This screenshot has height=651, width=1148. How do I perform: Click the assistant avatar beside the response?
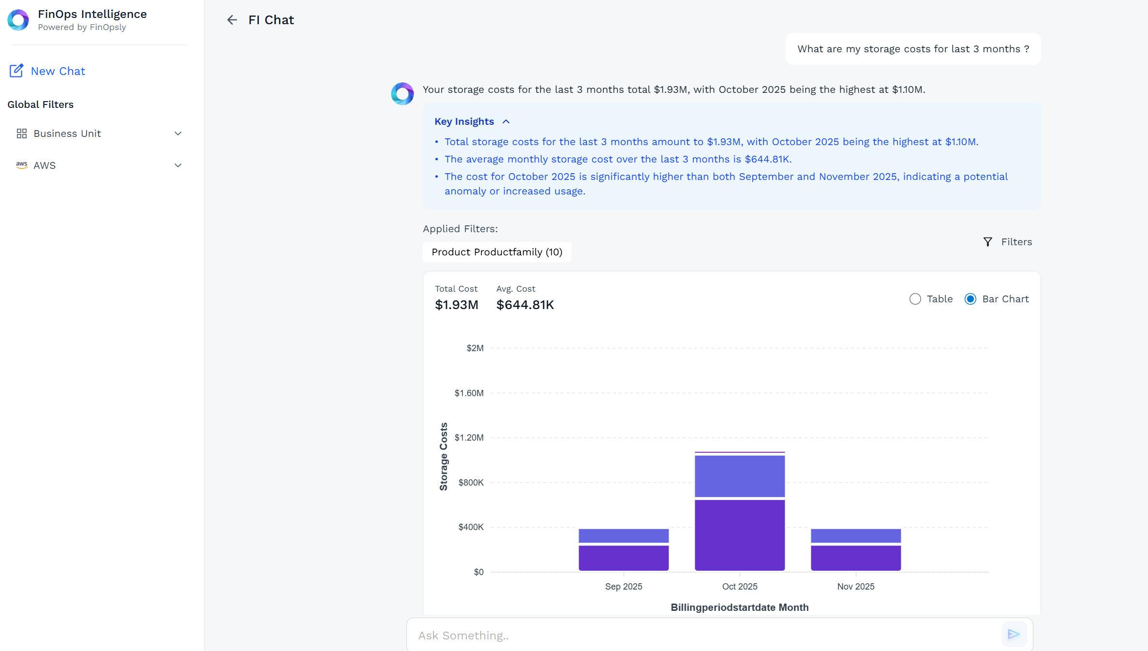[402, 94]
